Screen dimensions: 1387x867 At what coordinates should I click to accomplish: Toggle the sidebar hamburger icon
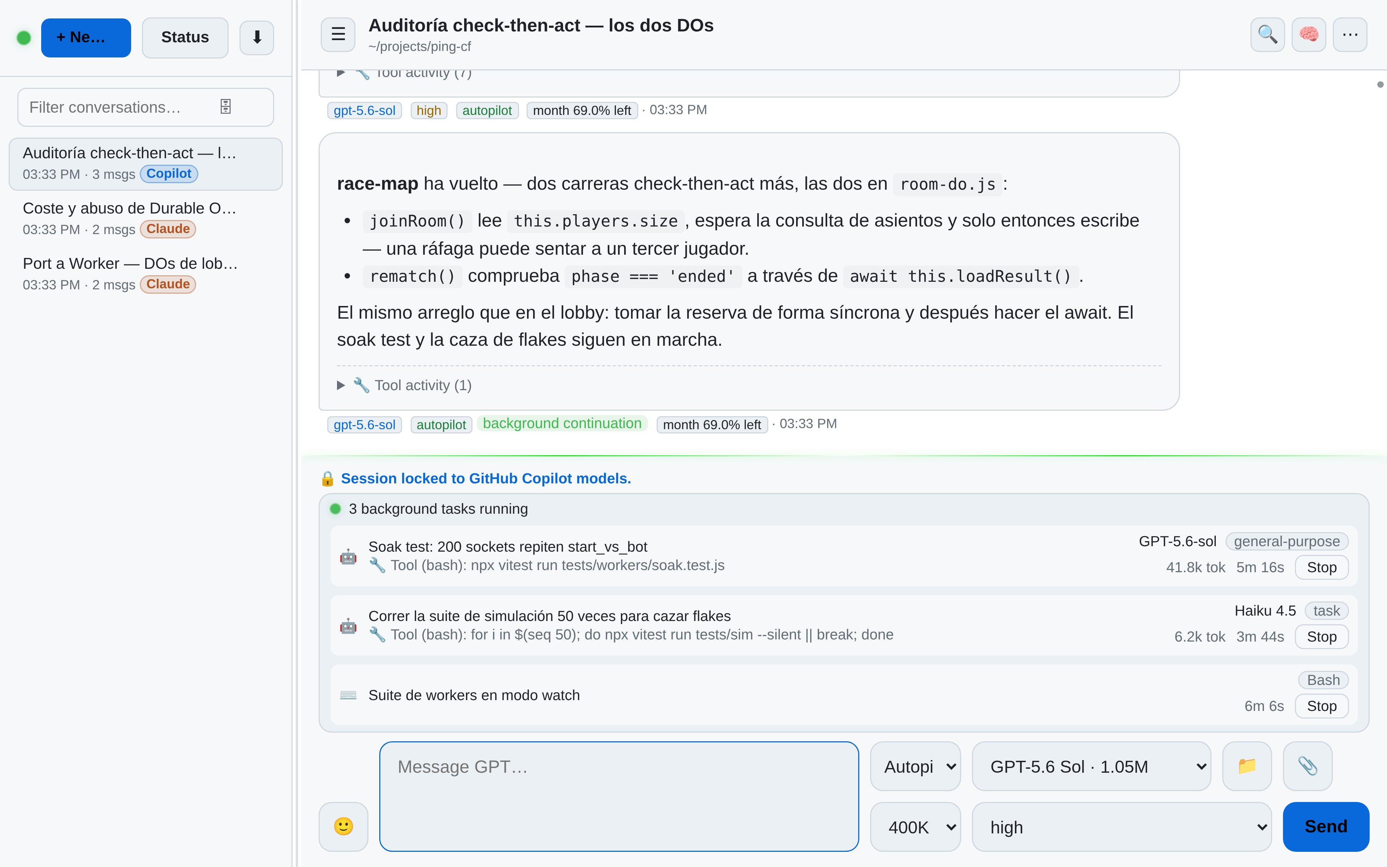[x=338, y=35]
